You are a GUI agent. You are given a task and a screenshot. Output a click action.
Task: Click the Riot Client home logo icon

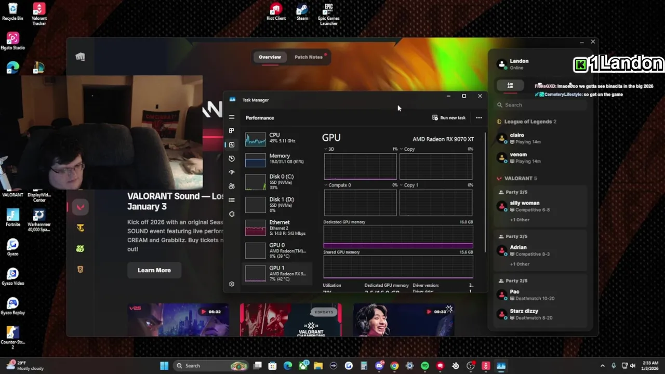(80, 57)
